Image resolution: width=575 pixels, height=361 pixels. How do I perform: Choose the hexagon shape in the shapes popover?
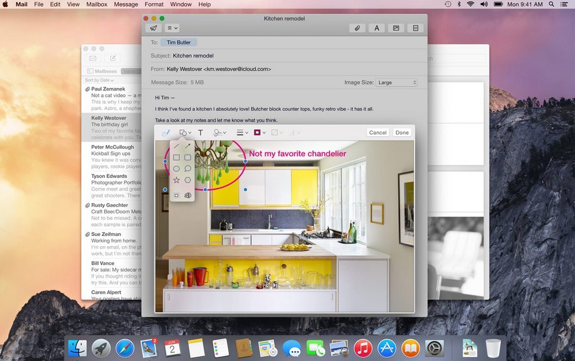(x=187, y=180)
